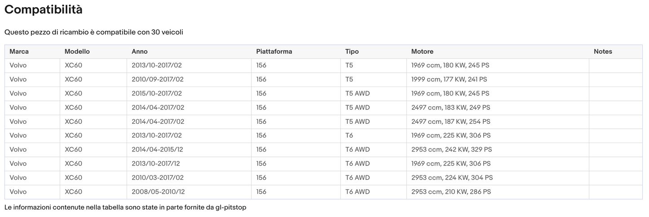
Task: Select the 2015/10-2017/02 year cell
Action: coord(157,94)
